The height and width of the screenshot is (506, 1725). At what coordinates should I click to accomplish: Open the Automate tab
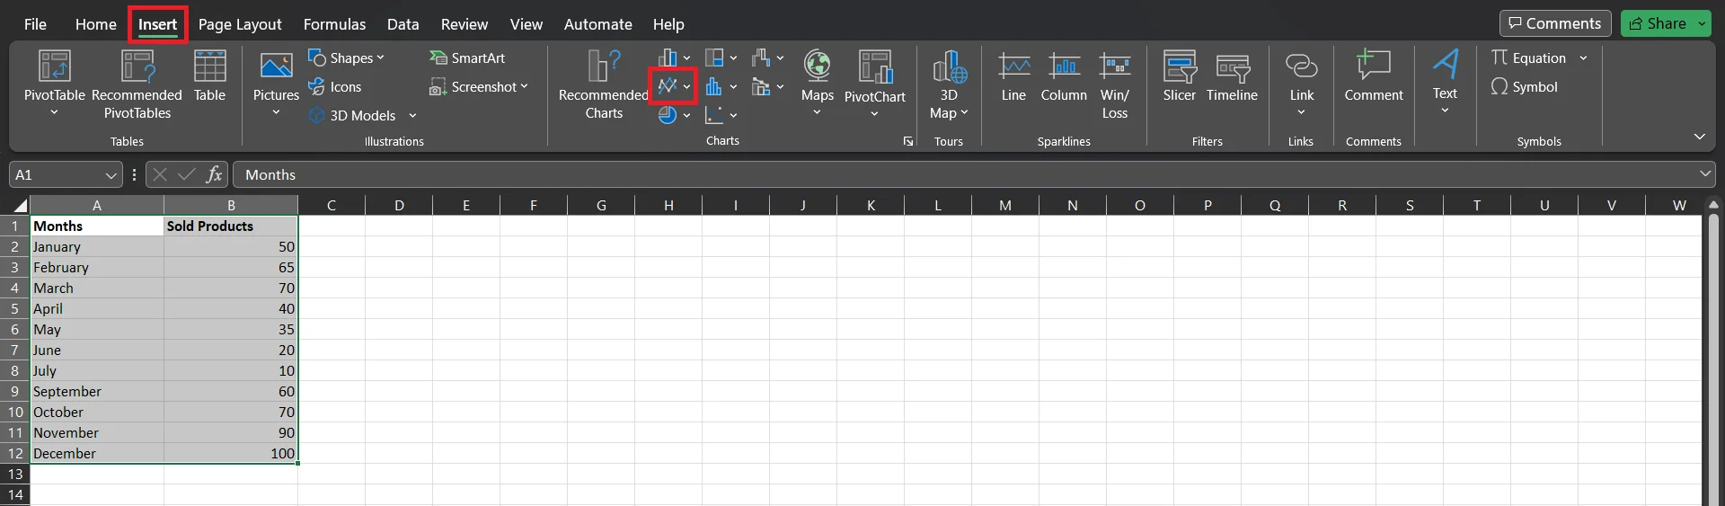click(x=598, y=24)
